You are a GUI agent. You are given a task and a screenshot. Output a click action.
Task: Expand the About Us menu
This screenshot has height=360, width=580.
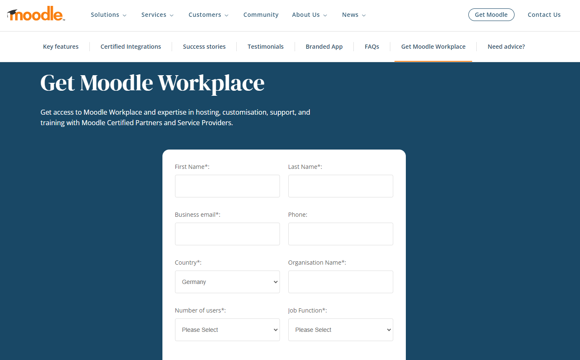coord(309,15)
